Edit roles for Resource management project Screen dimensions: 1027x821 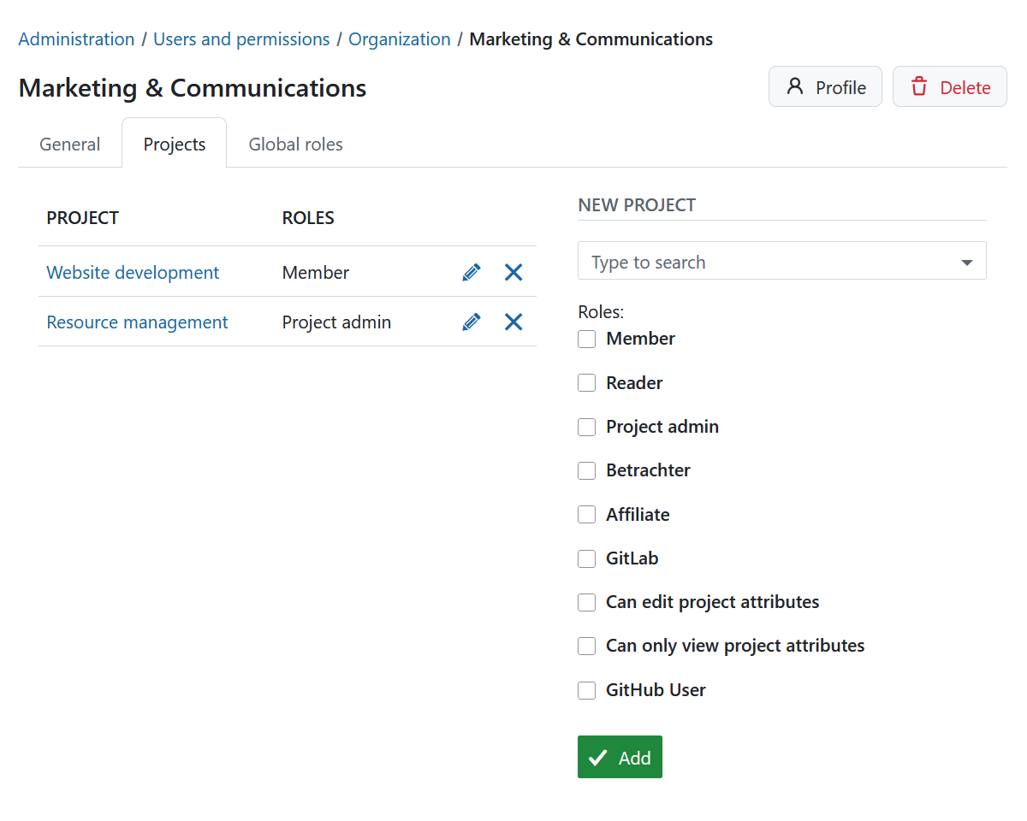472,322
